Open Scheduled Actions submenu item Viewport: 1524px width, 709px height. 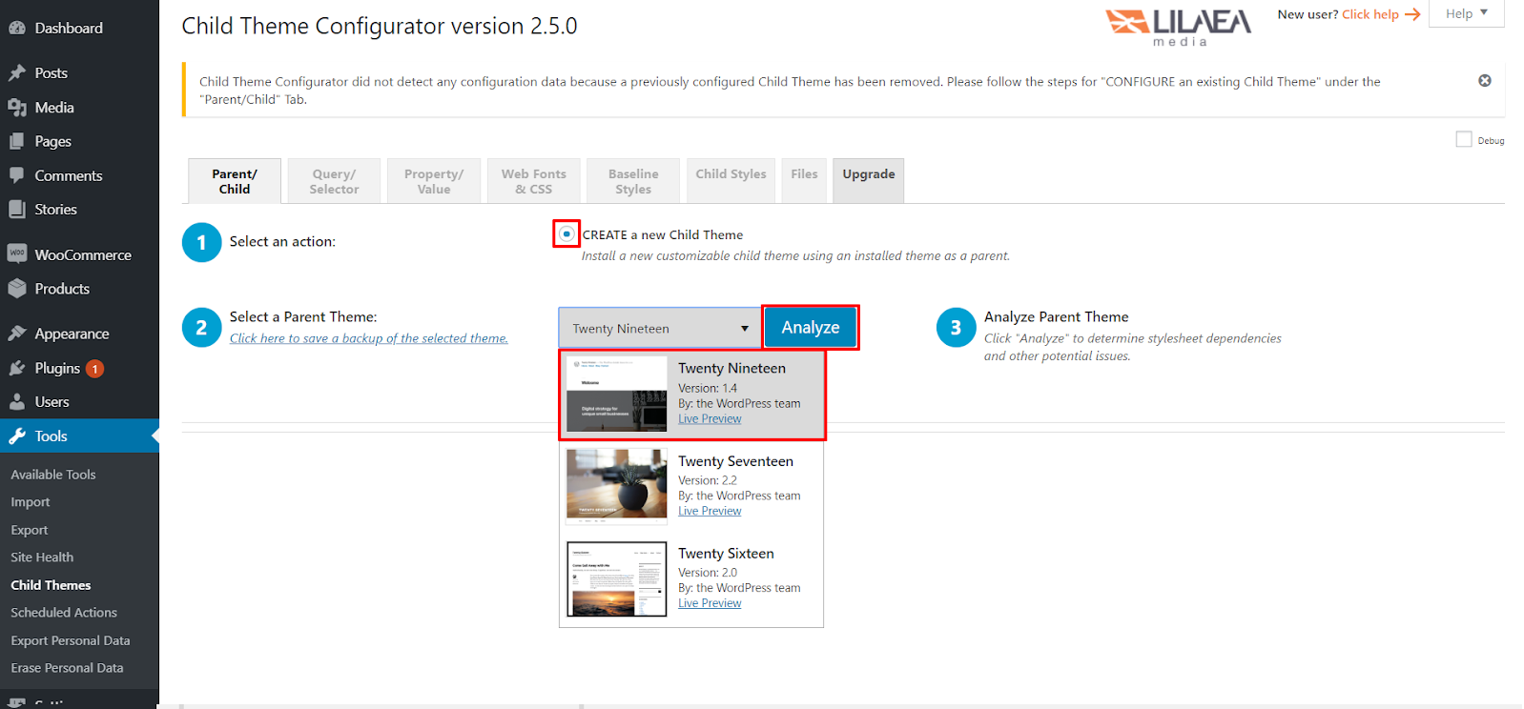(64, 613)
